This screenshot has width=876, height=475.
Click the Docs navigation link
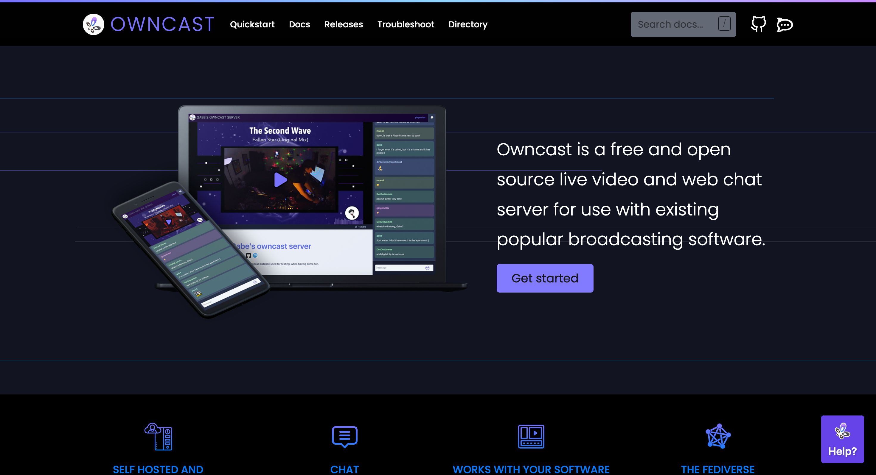point(300,25)
